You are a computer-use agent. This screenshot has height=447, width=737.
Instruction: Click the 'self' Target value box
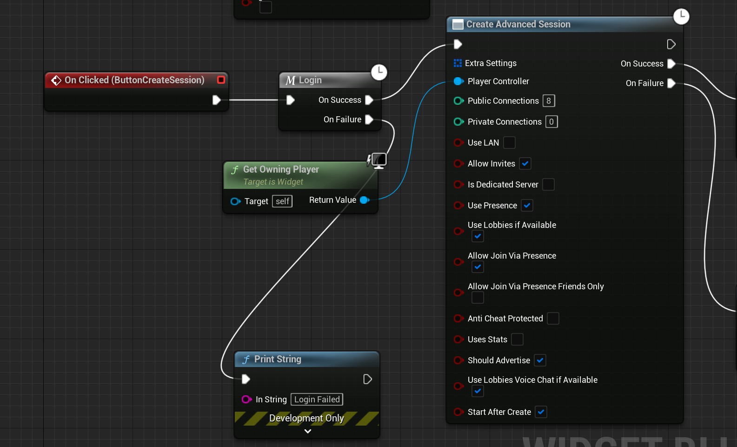[x=282, y=201]
